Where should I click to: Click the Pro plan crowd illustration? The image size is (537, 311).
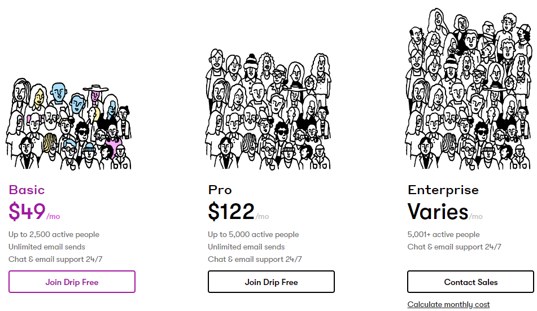tap(268, 109)
